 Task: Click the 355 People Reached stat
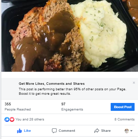[x=18, y=106]
